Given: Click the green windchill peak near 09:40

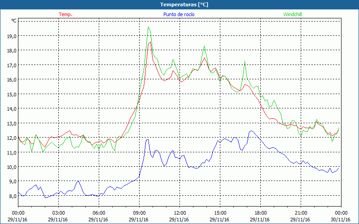Looking at the screenshot, I should tap(149, 27).
